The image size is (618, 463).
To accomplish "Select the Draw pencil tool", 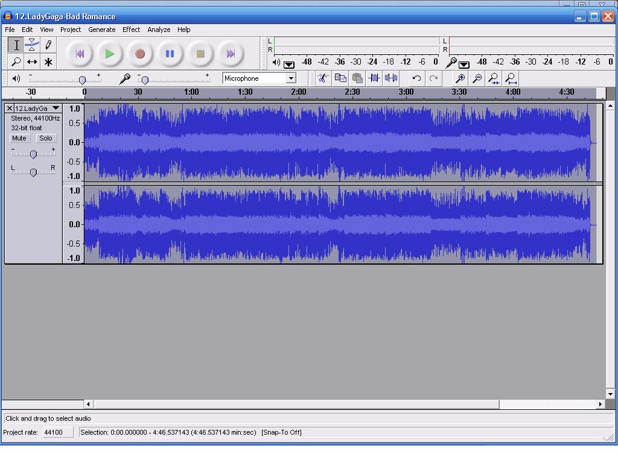I will (48, 45).
